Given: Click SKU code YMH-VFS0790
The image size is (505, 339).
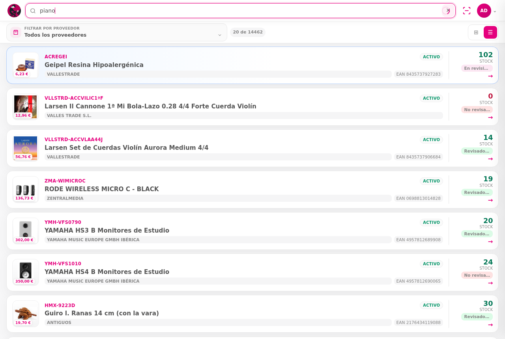Looking at the screenshot, I should 63,222.
